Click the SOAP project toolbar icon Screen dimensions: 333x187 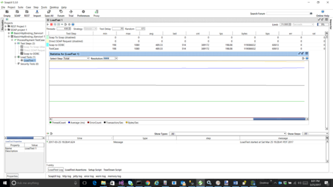click(17, 12)
